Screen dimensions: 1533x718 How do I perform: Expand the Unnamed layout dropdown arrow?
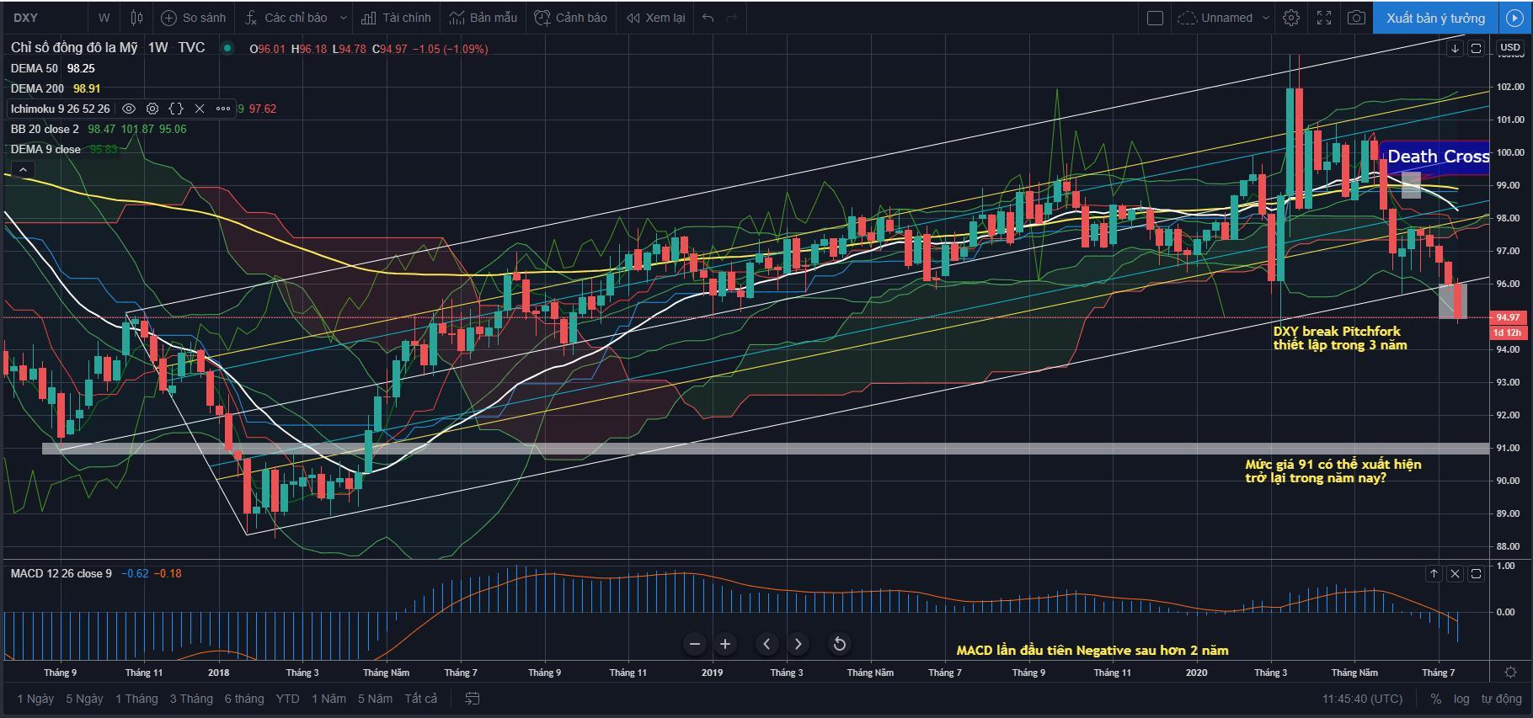point(1265,18)
